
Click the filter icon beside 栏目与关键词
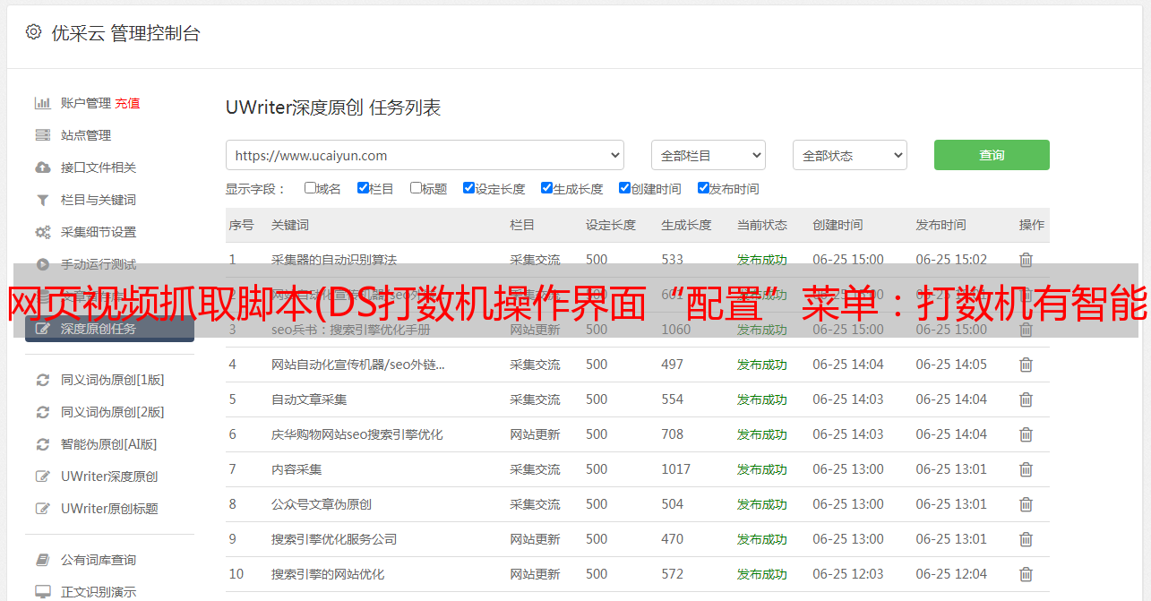42,200
